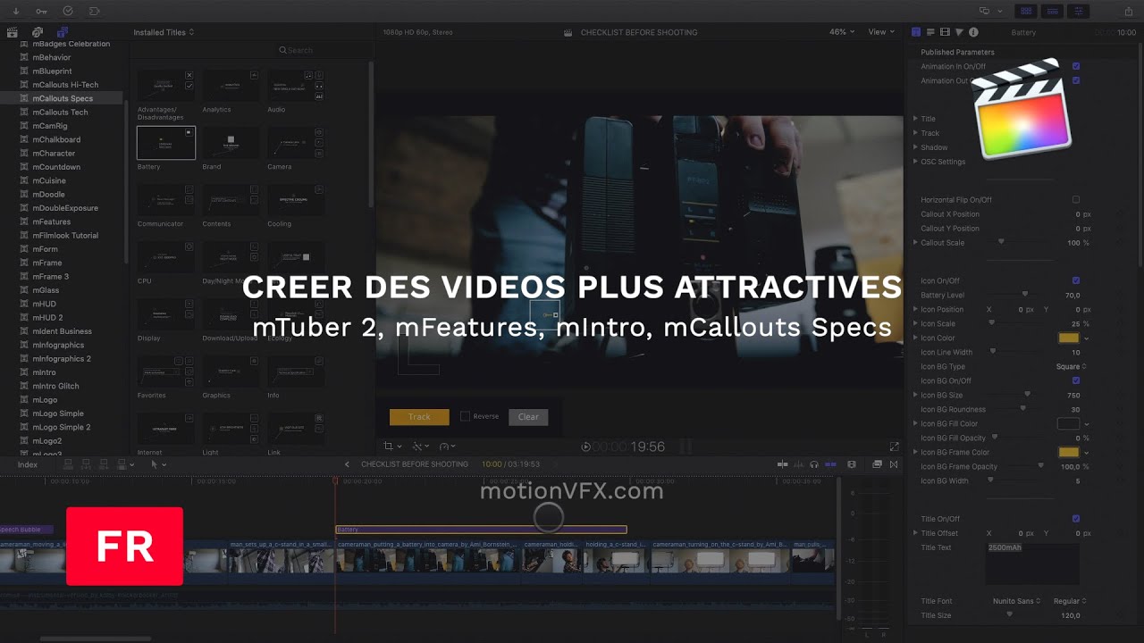This screenshot has height=643, width=1144.
Task: Toggle the Inspector panel visibility icon
Action: (1080, 11)
